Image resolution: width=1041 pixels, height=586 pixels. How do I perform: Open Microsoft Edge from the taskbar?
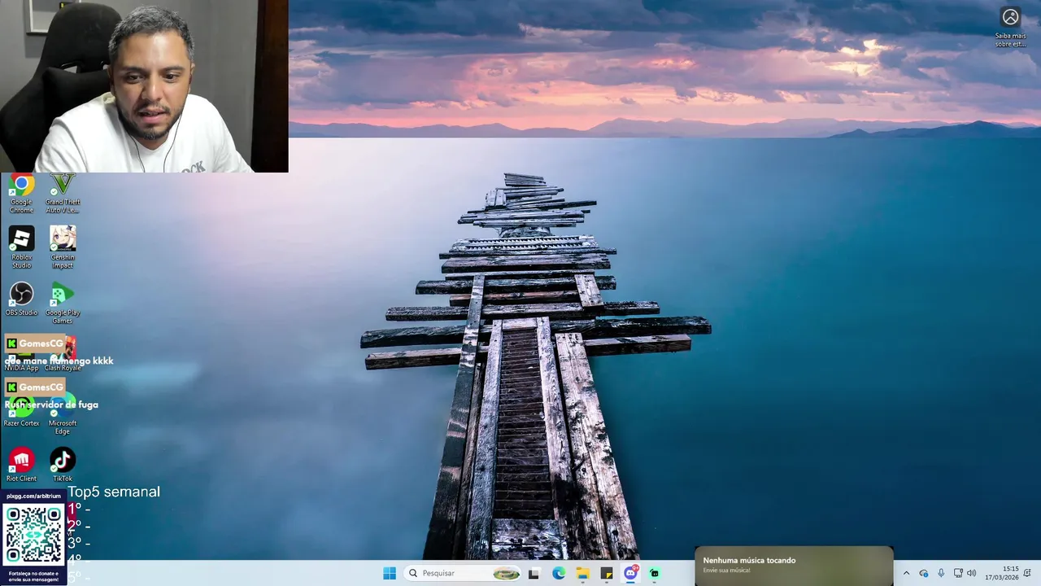pos(559,573)
